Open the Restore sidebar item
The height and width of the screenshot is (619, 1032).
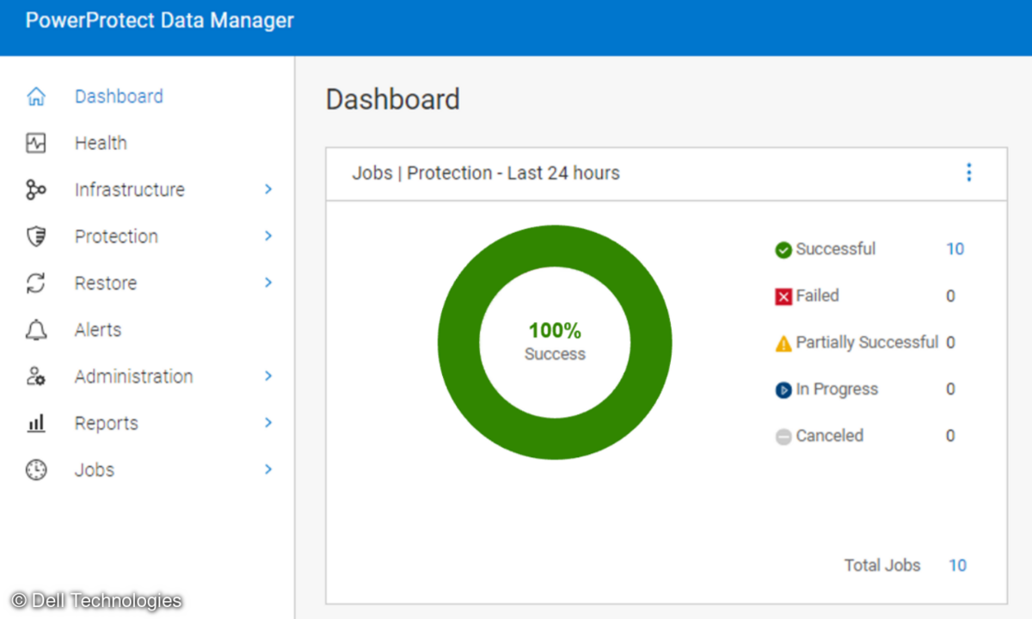click(106, 283)
